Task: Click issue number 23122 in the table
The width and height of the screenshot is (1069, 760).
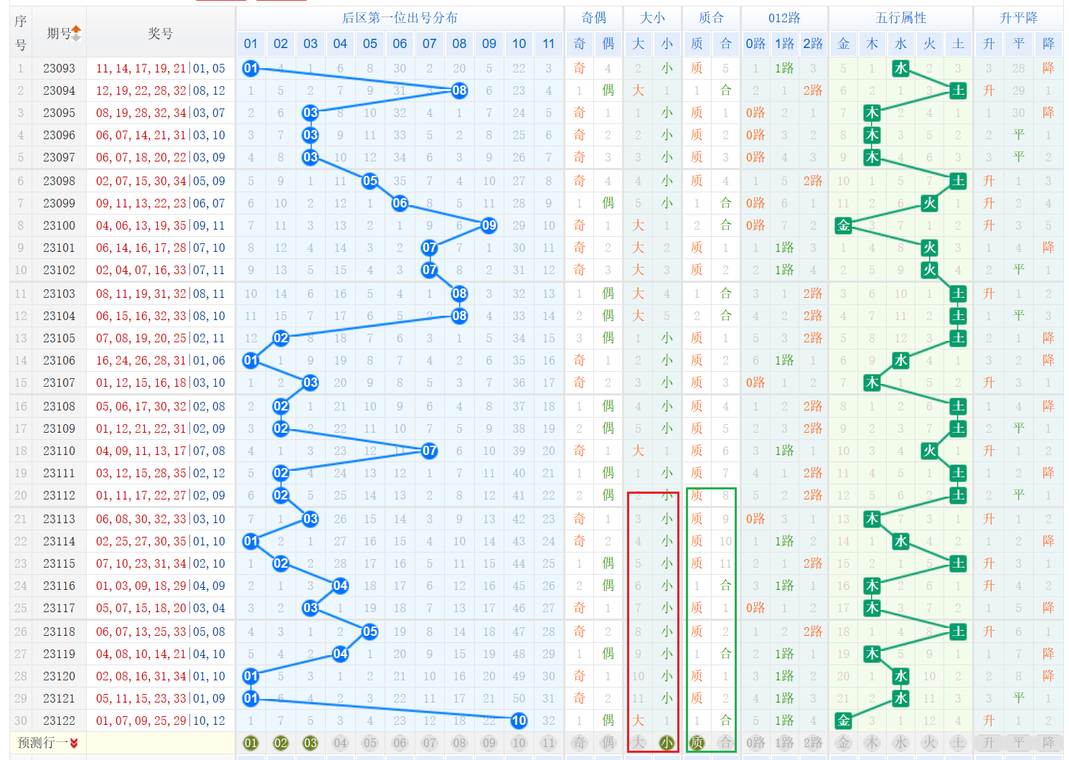Action: (x=59, y=721)
